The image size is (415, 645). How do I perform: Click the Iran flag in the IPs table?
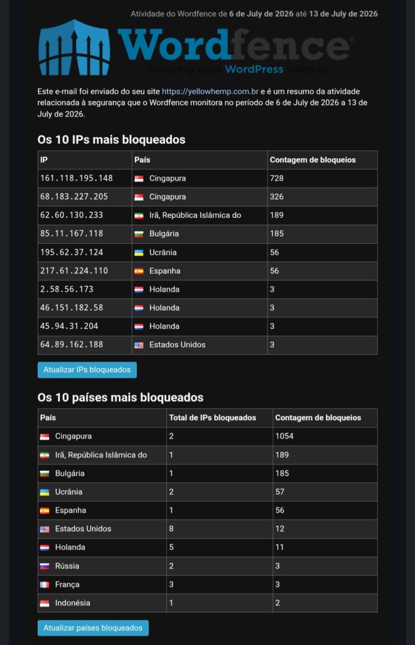point(139,215)
